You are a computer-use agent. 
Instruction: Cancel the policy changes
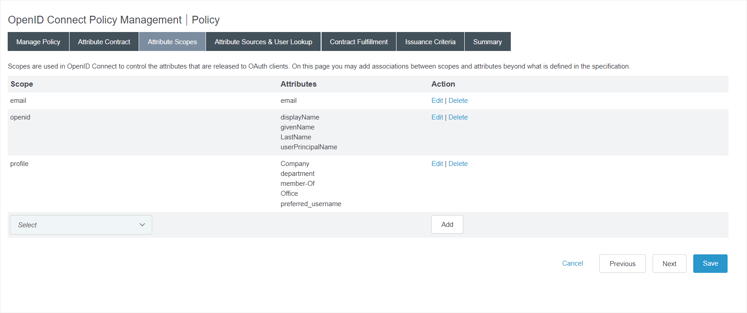(573, 263)
